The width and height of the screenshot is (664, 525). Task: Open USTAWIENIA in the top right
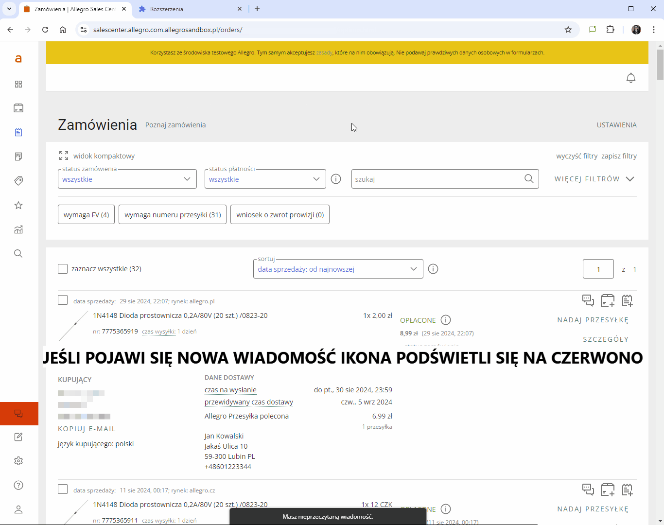pyautogui.click(x=616, y=125)
